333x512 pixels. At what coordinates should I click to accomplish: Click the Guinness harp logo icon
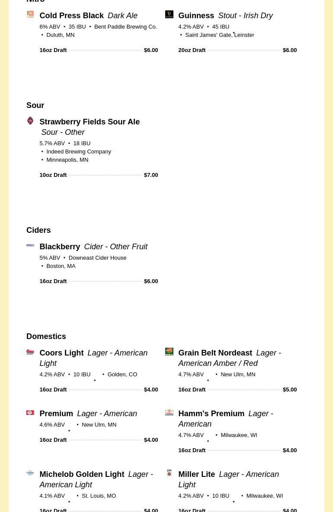169,14
